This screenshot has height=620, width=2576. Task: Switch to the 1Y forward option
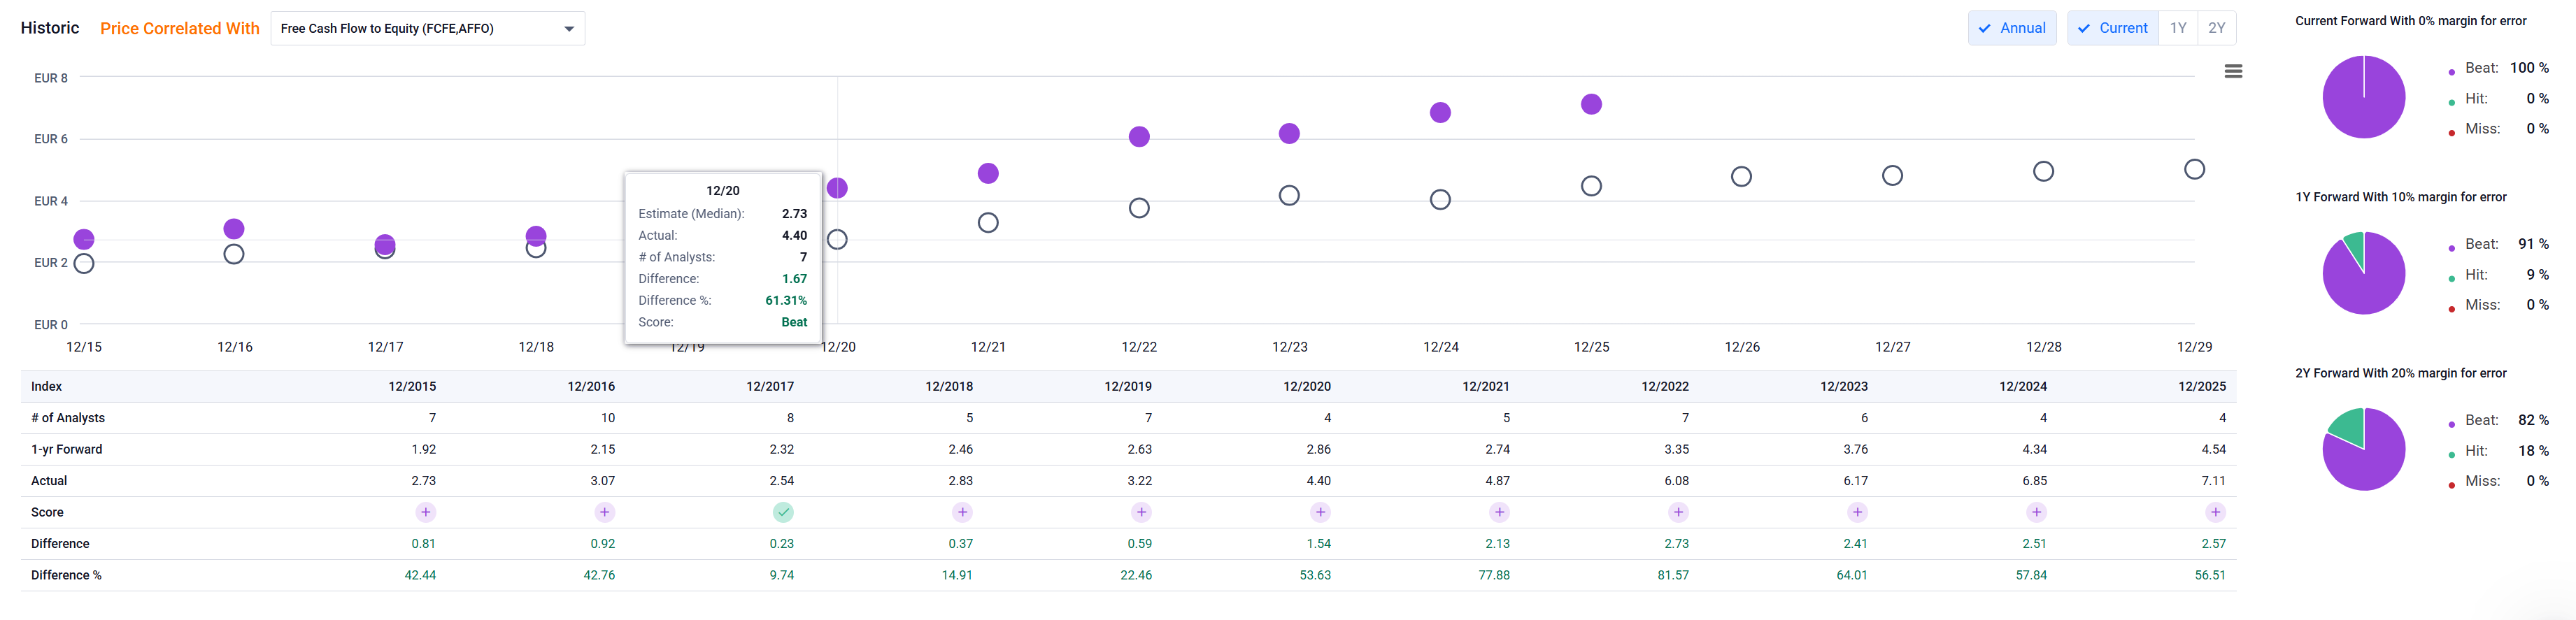point(2178,28)
